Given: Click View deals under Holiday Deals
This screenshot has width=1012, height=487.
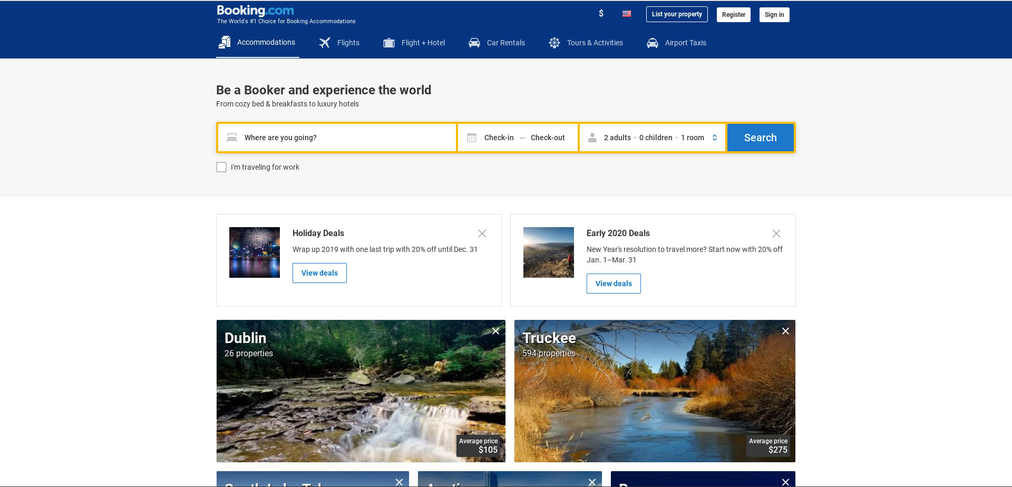Looking at the screenshot, I should (319, 273).
